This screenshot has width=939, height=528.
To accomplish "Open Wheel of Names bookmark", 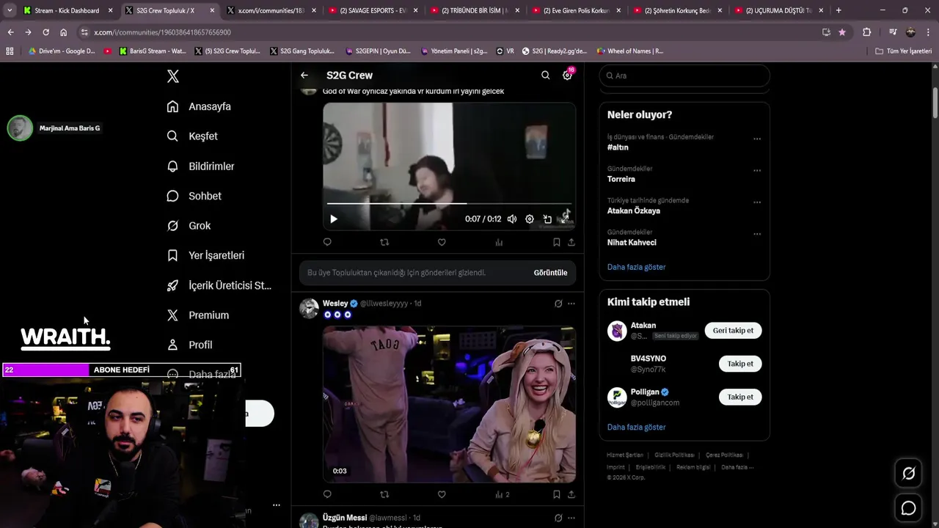I will 629,51.
